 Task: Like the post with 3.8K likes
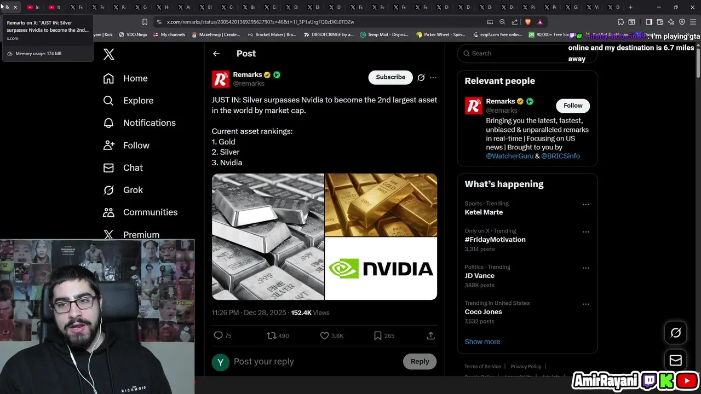[325, 335]
